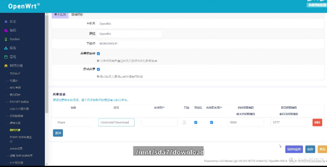The image size is (327, 167).
Task: Expand the Services (服务) sidebar menu
Action: pyautogui.click(x=13, y=48)
